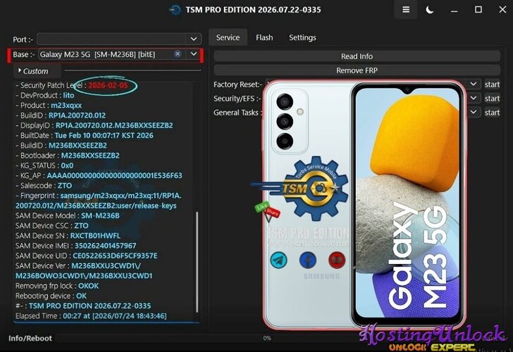The image size is (513, 352).
Task: Open the Factory Reset dropdown arrow
Action: coord(473,84)
